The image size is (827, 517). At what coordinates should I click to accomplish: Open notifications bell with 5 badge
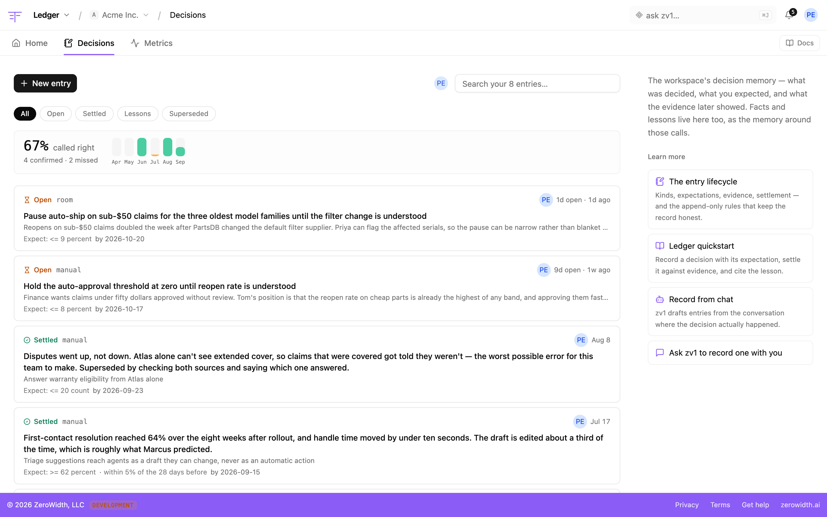(789, 15)
